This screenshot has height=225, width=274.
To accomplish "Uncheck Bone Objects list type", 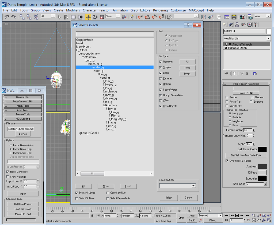I will [161, 106].
